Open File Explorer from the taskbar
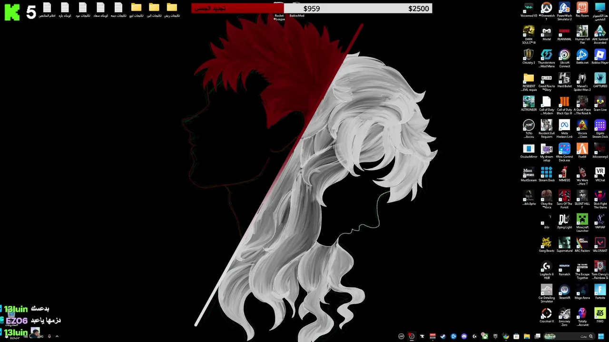The width and height of the screenshot is (609, 342). pyautogui.click(x=527, y=336)
